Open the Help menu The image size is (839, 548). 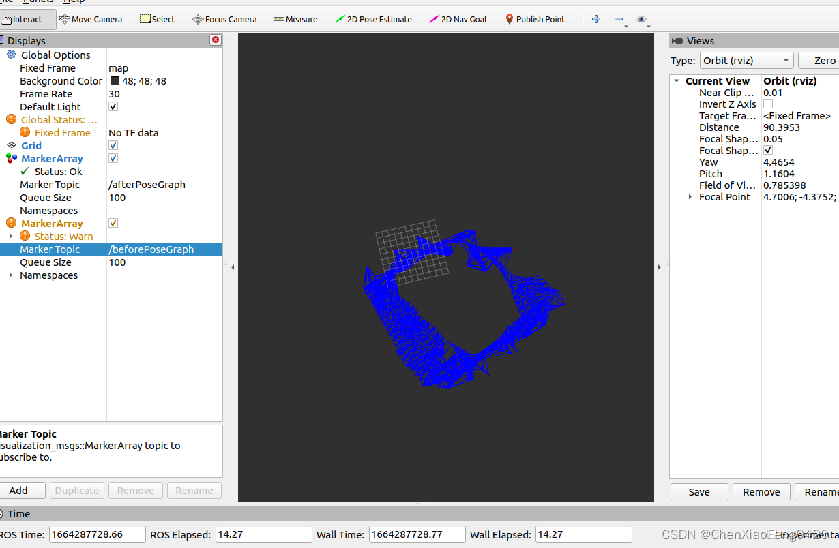click(x=74, y=2)
